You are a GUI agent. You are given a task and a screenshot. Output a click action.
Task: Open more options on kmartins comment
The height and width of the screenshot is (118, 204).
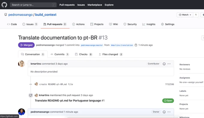click(169, 64)
